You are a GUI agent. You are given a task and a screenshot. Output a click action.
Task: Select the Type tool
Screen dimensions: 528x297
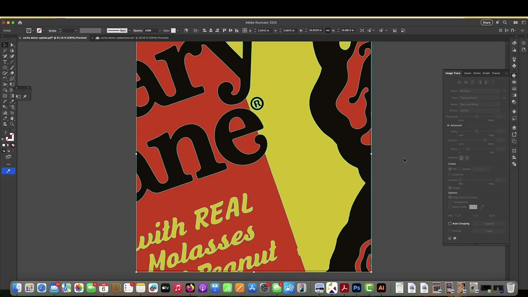coord(5,62)
